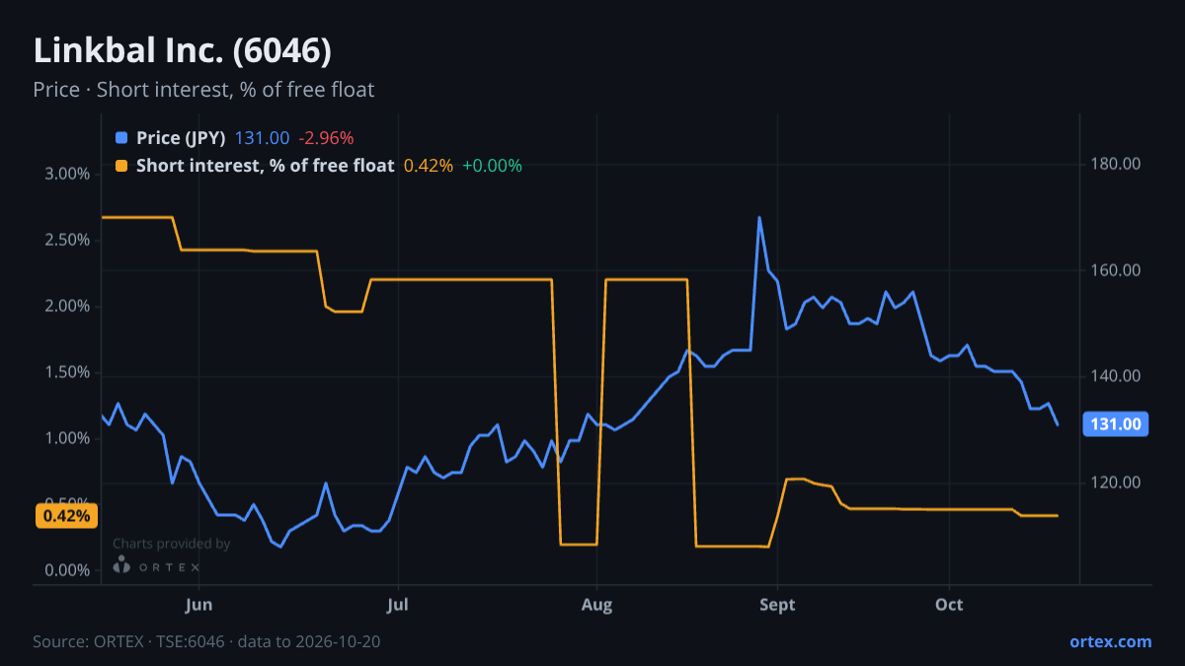1185x666 pixels.
Task: Click the Aug label on the time axis
Action: click(596, 604)
